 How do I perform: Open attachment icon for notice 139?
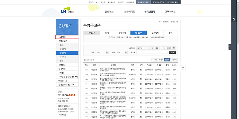click(x=141, y=74)
